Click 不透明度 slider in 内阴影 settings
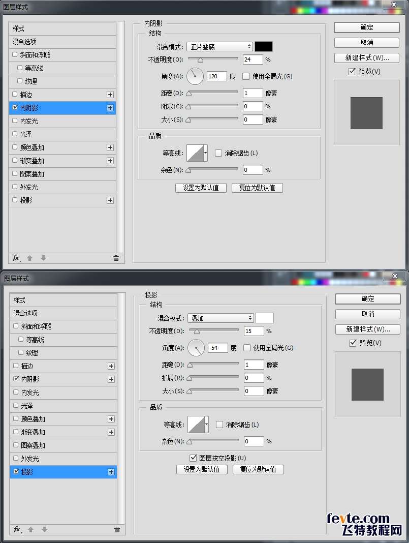409x543 pixels. pos(213,59)
